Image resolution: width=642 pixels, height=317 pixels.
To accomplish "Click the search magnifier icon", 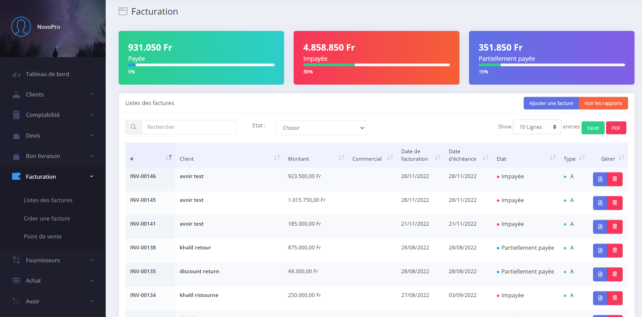I will tap(134, 127).
